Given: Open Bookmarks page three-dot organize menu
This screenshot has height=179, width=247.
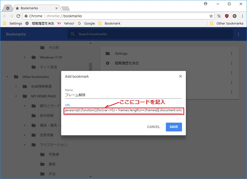Looking at the screenshot, I should click(238, 34).
